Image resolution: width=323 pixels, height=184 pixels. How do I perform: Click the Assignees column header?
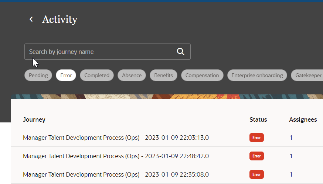(303, 119)
